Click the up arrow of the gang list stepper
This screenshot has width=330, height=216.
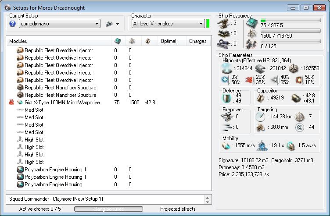[x=208, y=198]
